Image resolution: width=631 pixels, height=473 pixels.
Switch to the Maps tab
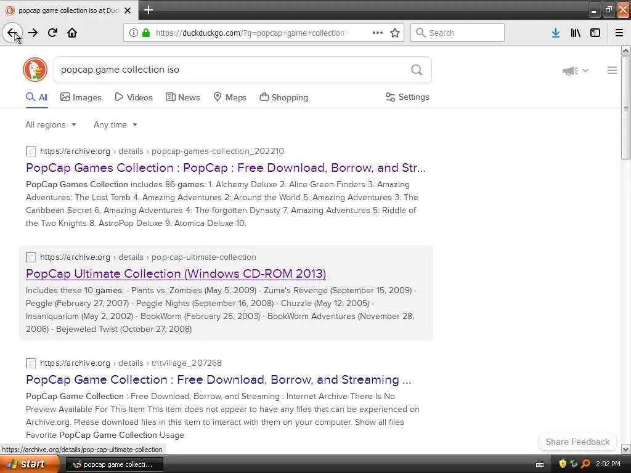tap(230, 97)
